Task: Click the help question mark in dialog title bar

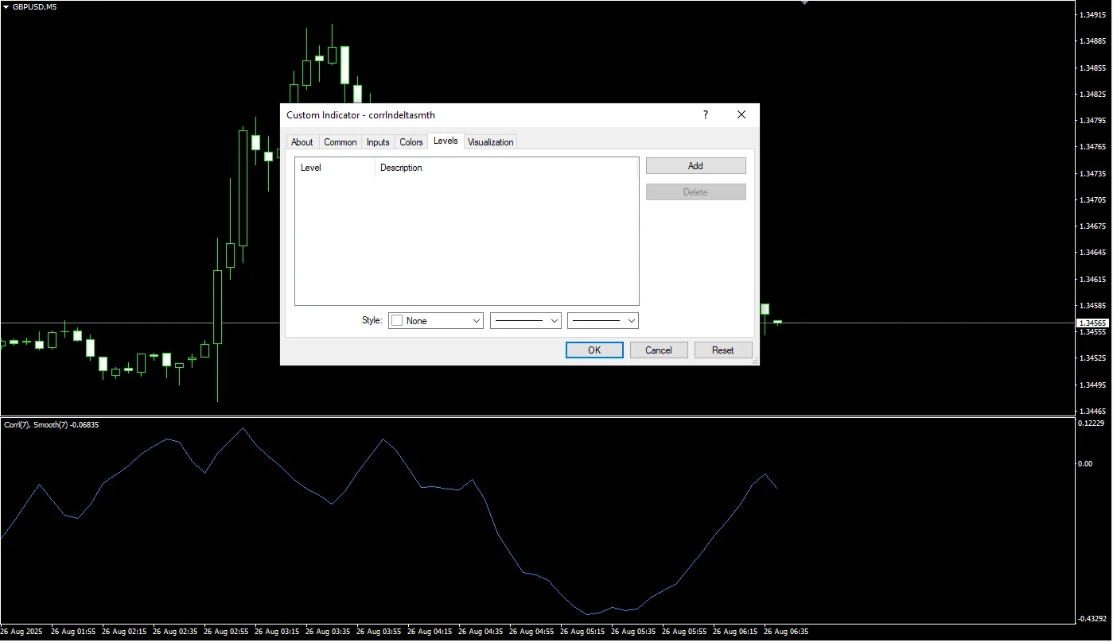Action: 705,115
